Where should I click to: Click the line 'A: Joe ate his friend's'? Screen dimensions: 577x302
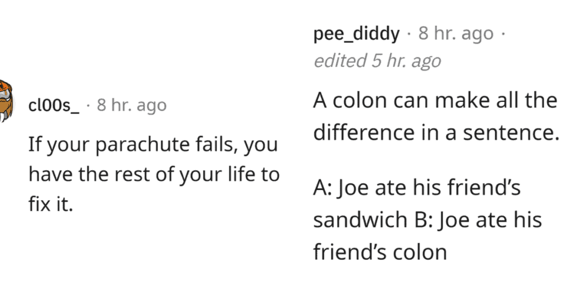[417, 188]
